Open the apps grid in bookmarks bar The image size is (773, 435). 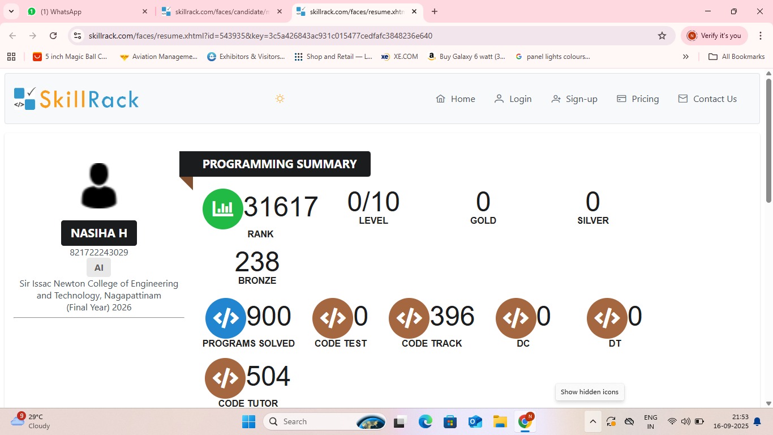[x=11, y=57]
